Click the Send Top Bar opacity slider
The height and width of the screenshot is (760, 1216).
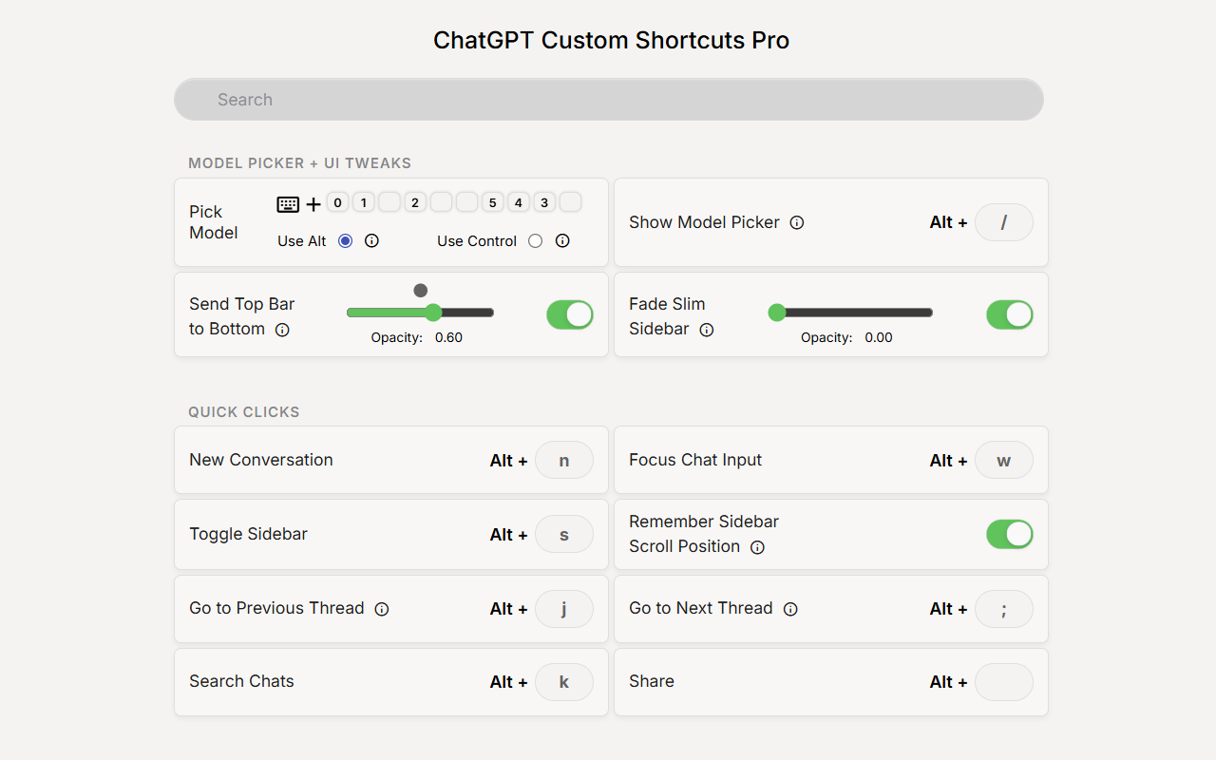[420, 313]
